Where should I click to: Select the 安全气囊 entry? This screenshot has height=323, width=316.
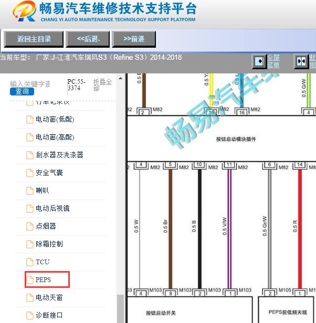(49, 173)
